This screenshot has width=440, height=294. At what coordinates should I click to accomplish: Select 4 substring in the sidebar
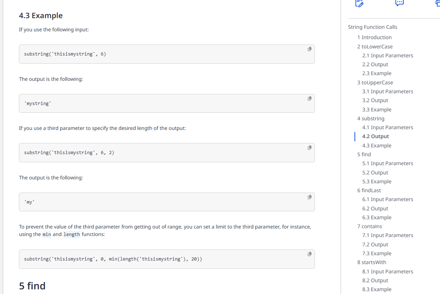click(371, 119)
